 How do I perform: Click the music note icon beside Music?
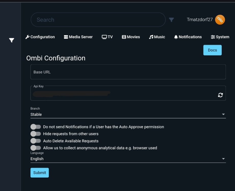coord(151,37)
